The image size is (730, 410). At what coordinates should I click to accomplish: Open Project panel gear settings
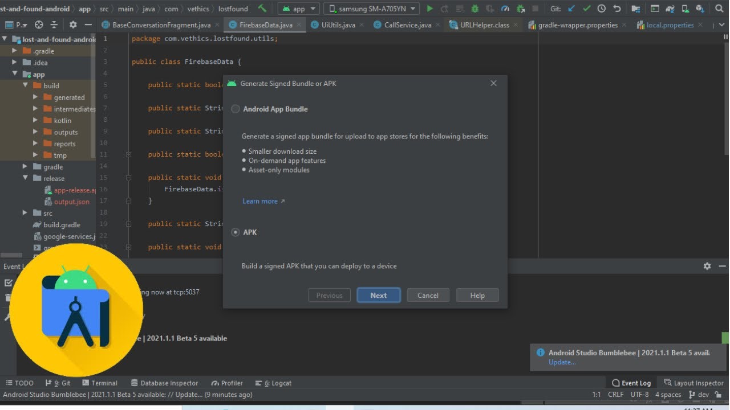(x=73, y=24)
